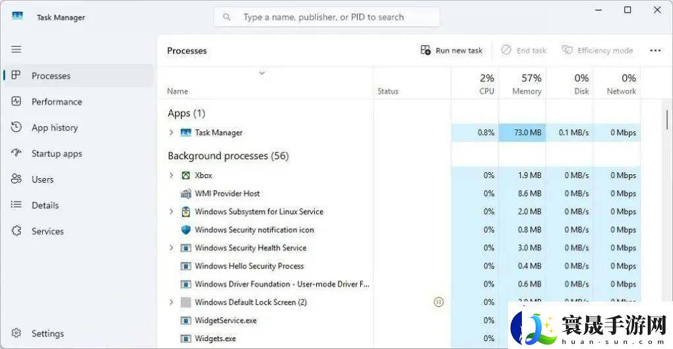The image size is (673, 349).
Task: Click the Linux penguin icon
Action: (x=186, y=212)
